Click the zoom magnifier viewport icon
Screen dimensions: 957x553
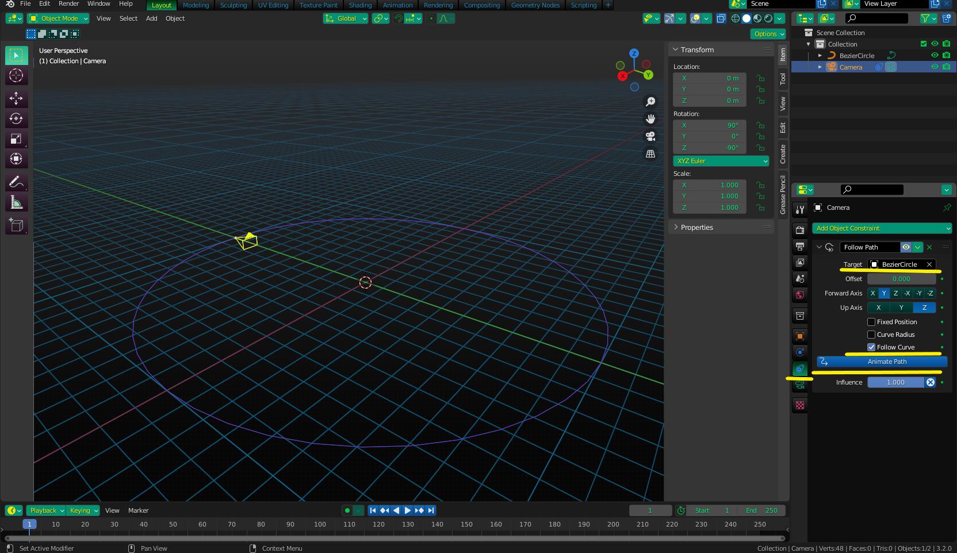click(x=650, y=102)
